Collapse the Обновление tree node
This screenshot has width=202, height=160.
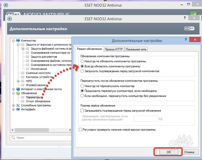point(13,93)
